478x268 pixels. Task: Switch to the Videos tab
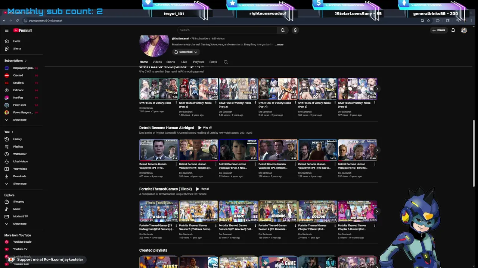tap(157, 62)
